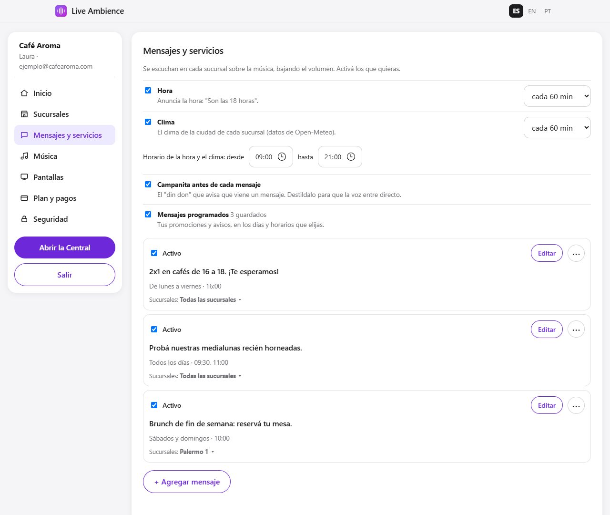Screen dimensions: 610x515
Task: Uncheck Activo for Brunch de fin de semana
Action: click(x=154, y=405)
